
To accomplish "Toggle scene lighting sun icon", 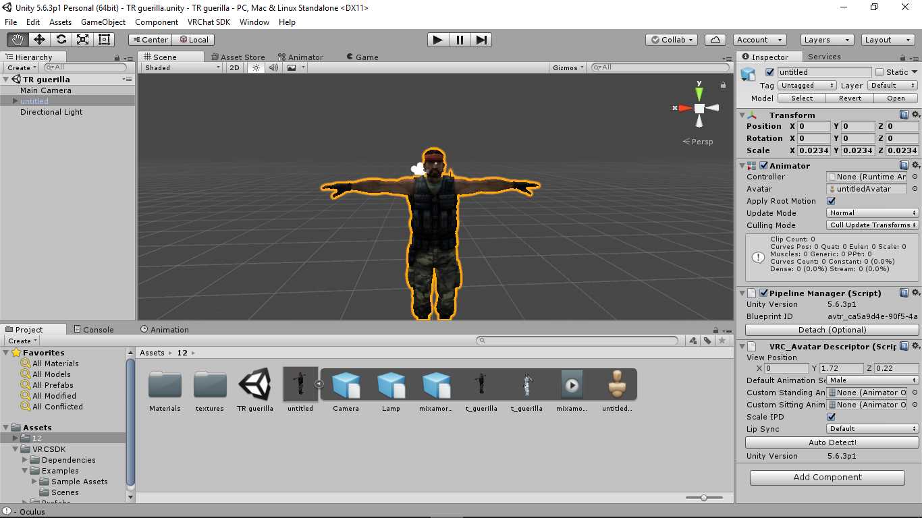I will pos(256,67).
